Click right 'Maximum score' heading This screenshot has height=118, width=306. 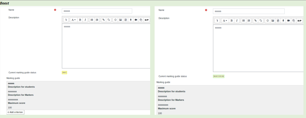point(167,108)
